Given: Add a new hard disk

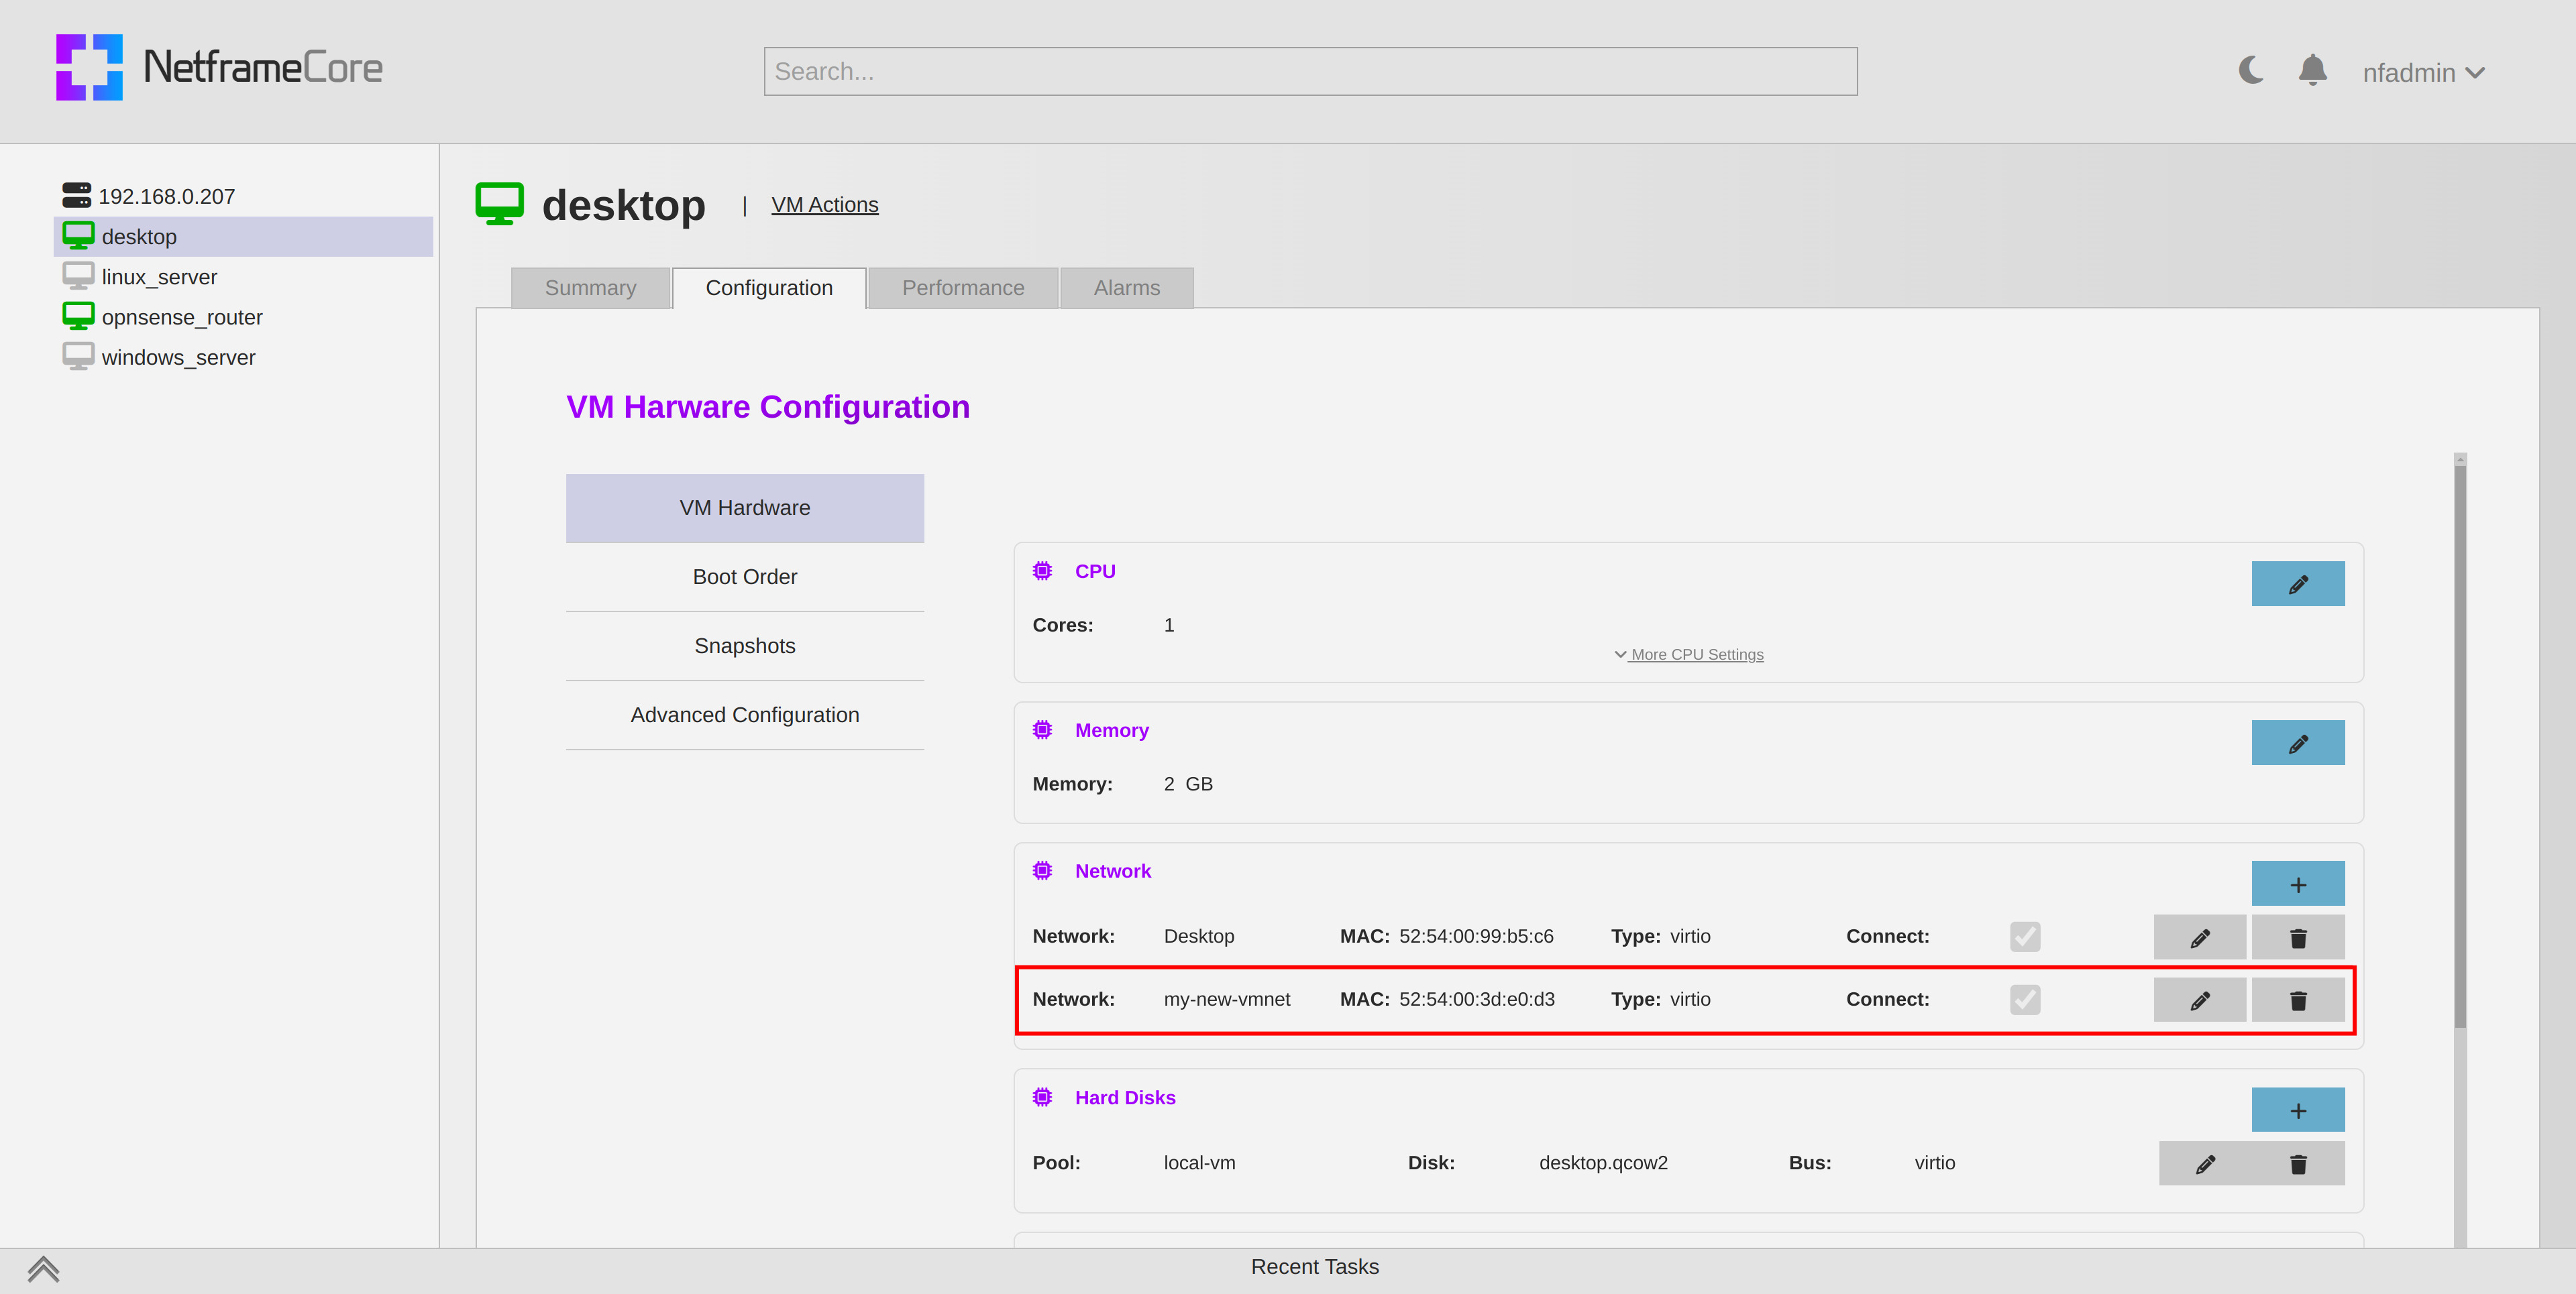Looking at the screenshot, I should (x=2298, y=1110).
